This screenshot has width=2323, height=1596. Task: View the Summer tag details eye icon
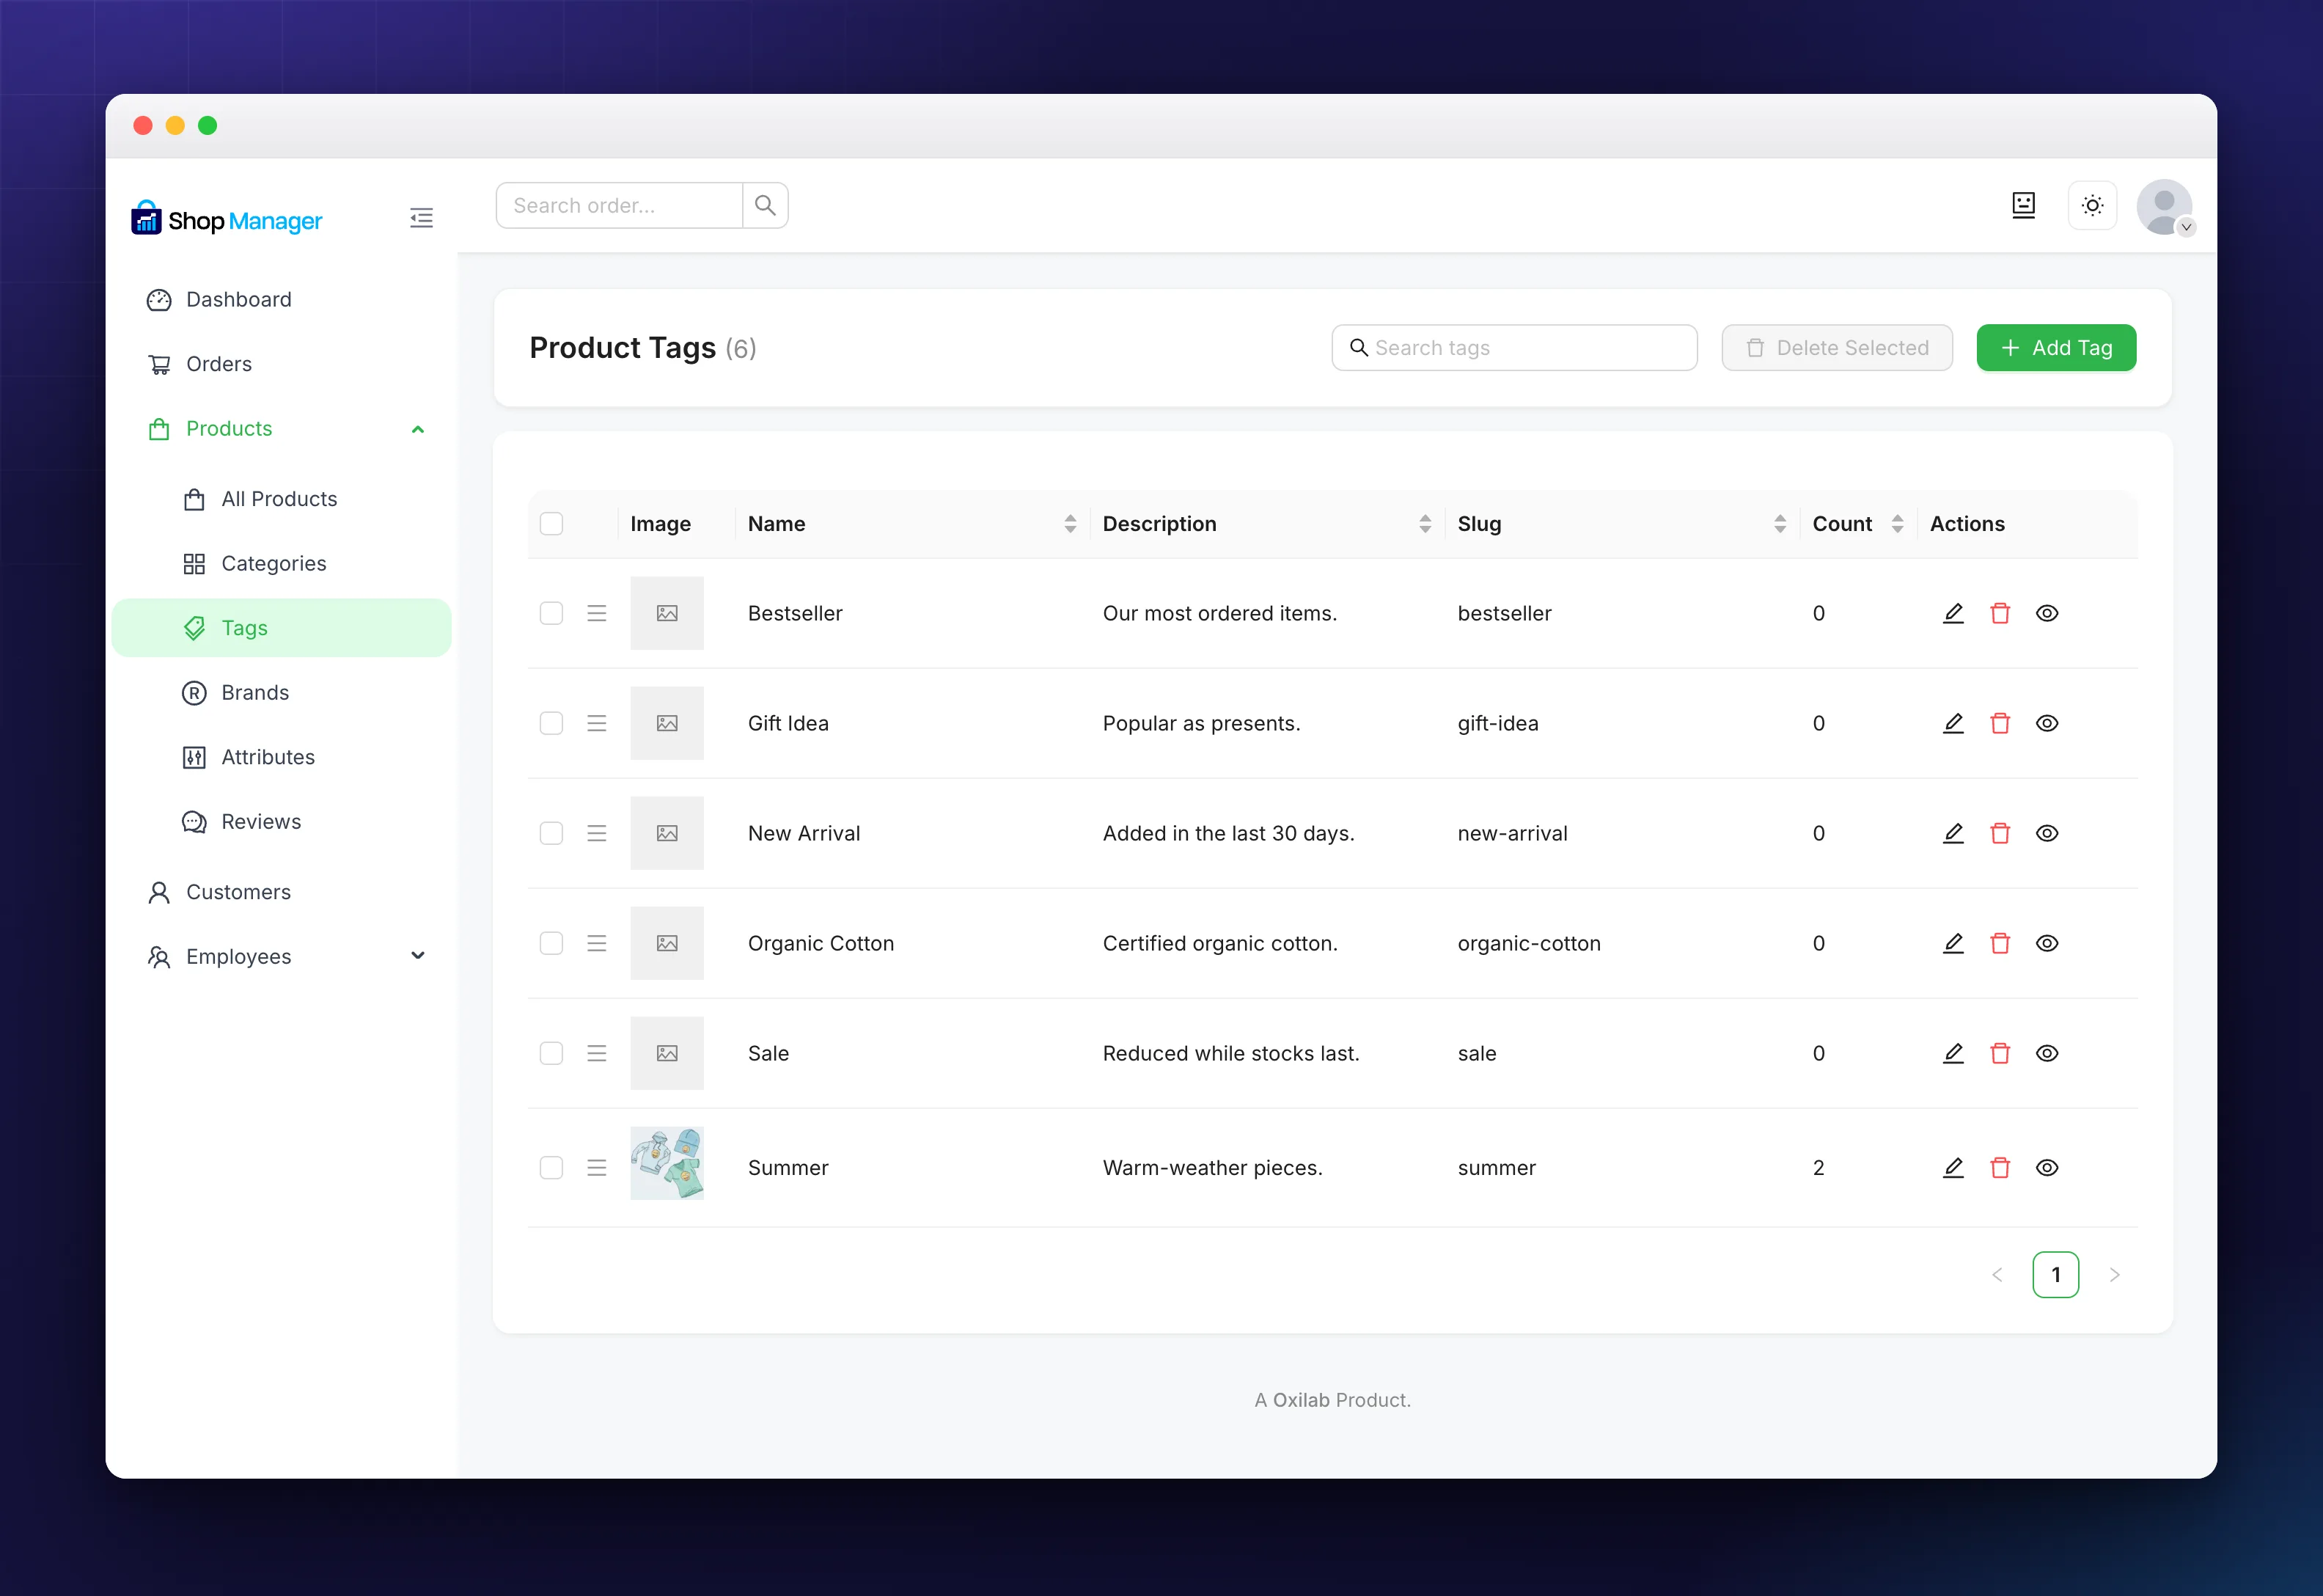pyautogui.click(x=2047, y=1167)
